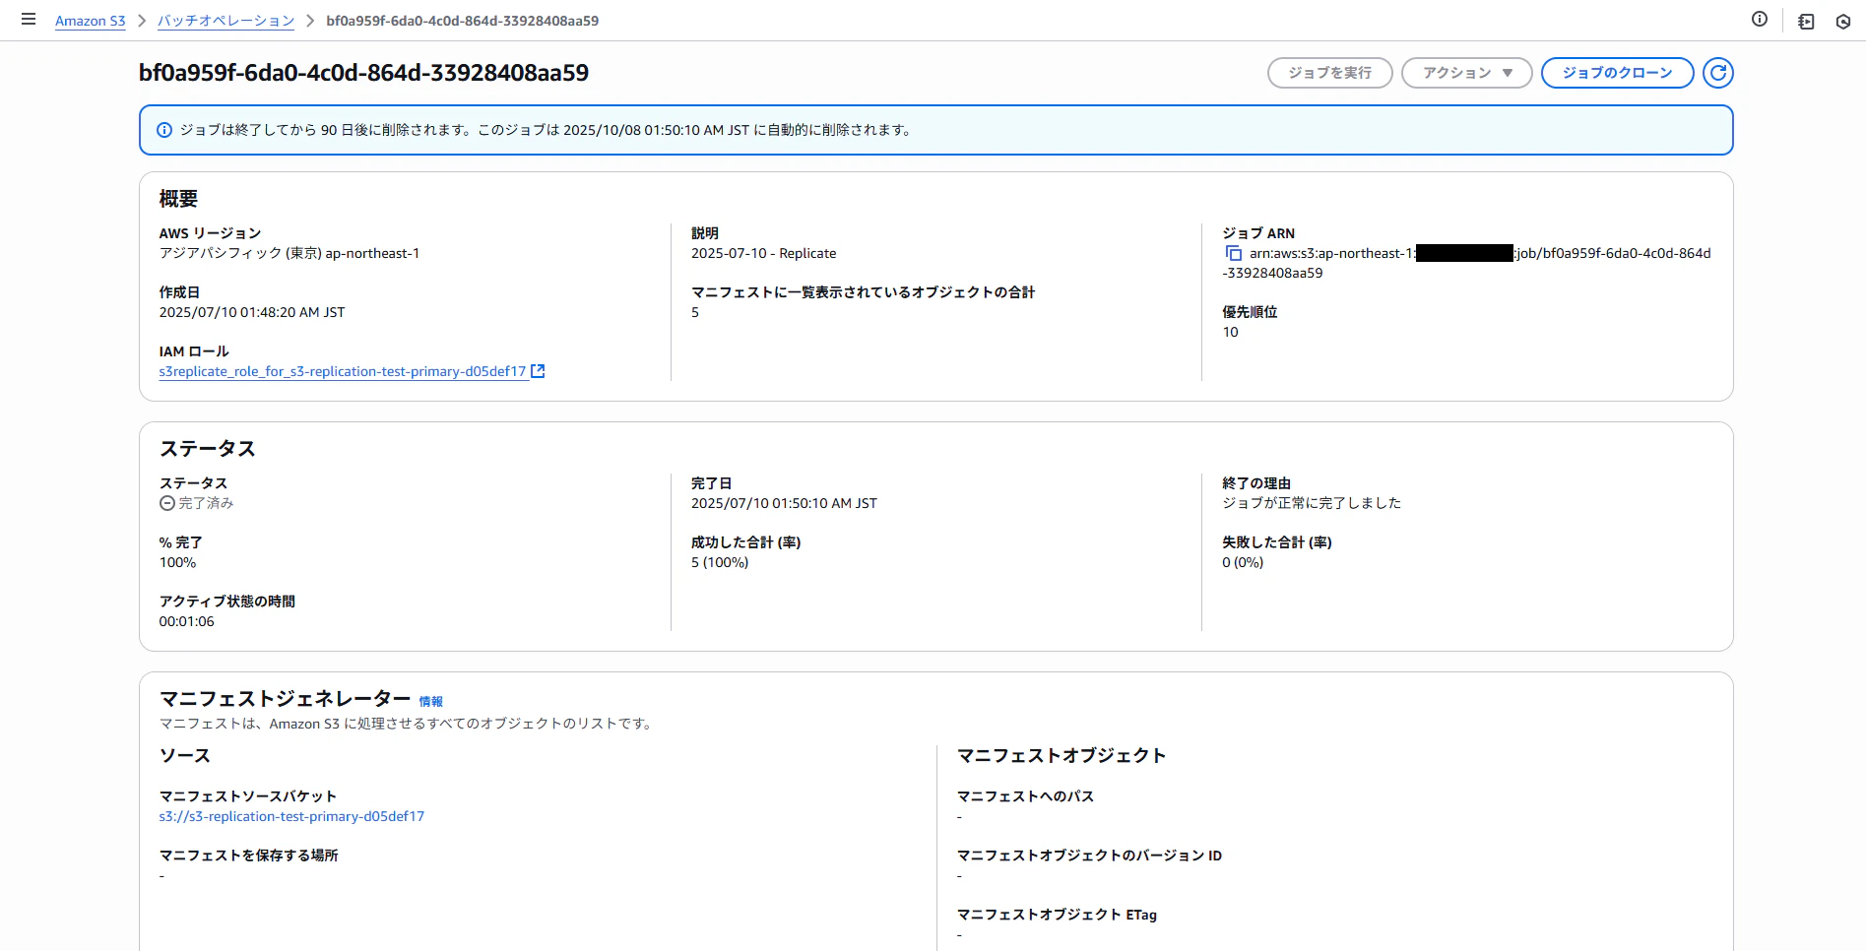Expand the マニフェストジェネレーター 情報 help link
This screenshot has height=951, width=1866.
pyautogui.click(x=431, y=701)
